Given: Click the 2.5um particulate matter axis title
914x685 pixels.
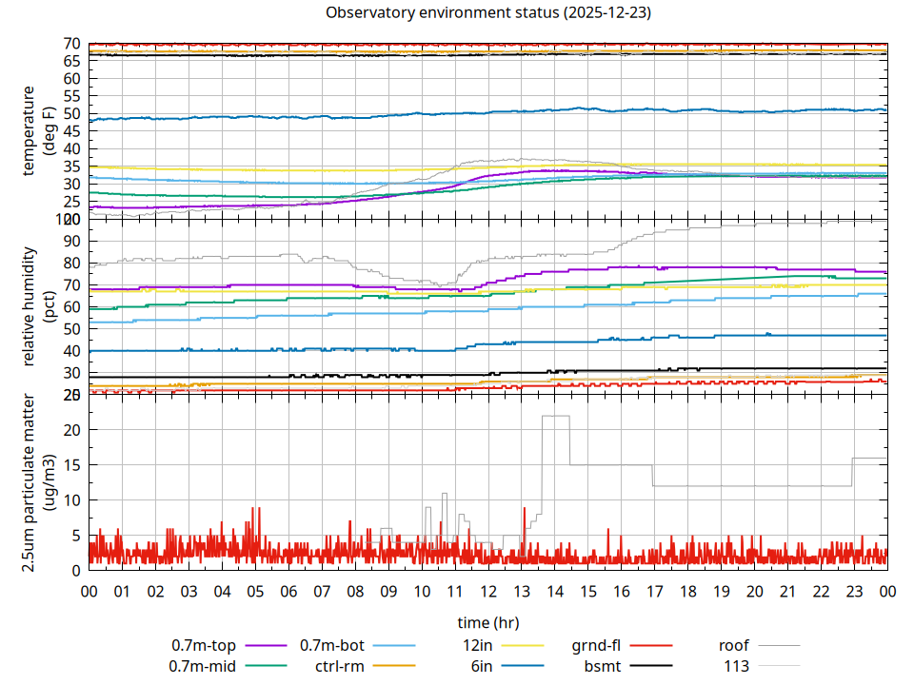Looking at the screenshot, I should click(x=37, y=482).
